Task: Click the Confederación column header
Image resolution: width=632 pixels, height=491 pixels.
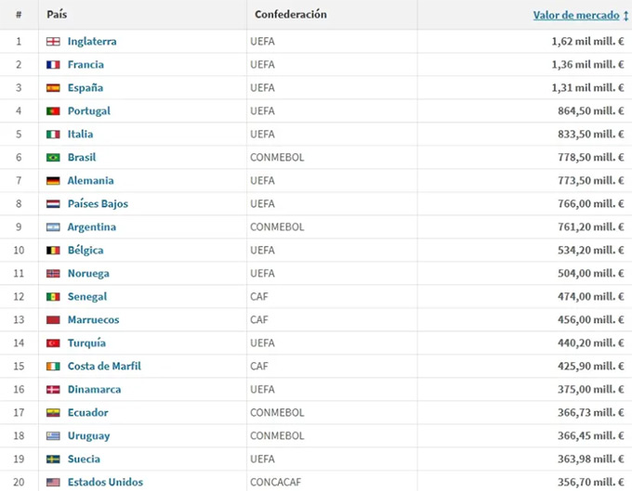Action: point(290,16)
